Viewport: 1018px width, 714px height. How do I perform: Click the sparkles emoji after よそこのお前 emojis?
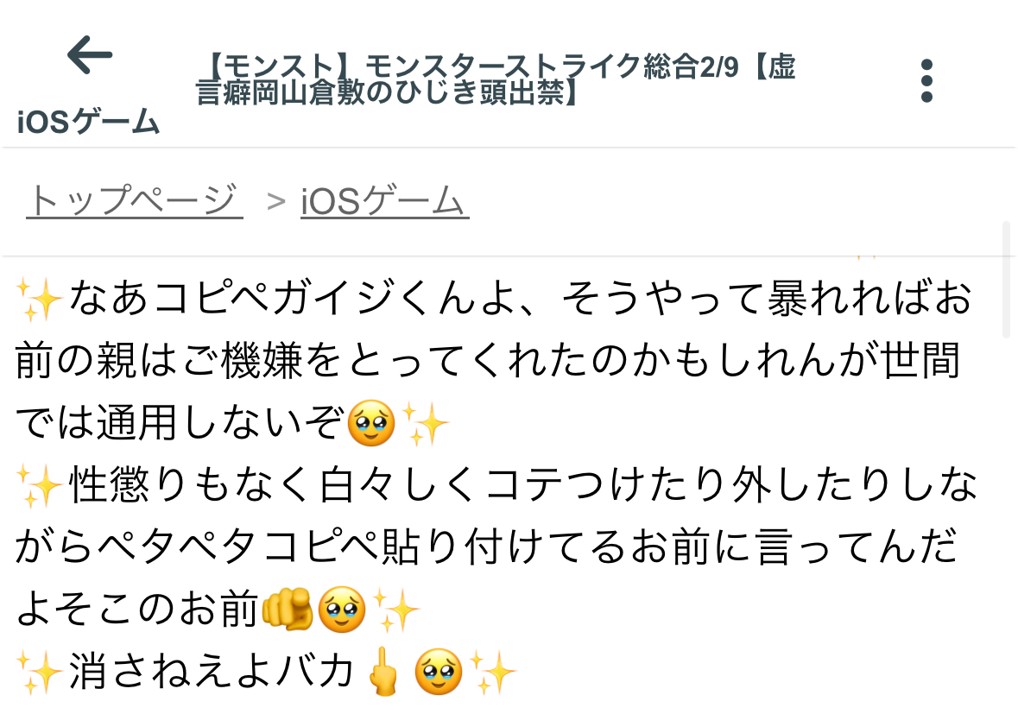point(396,610)
